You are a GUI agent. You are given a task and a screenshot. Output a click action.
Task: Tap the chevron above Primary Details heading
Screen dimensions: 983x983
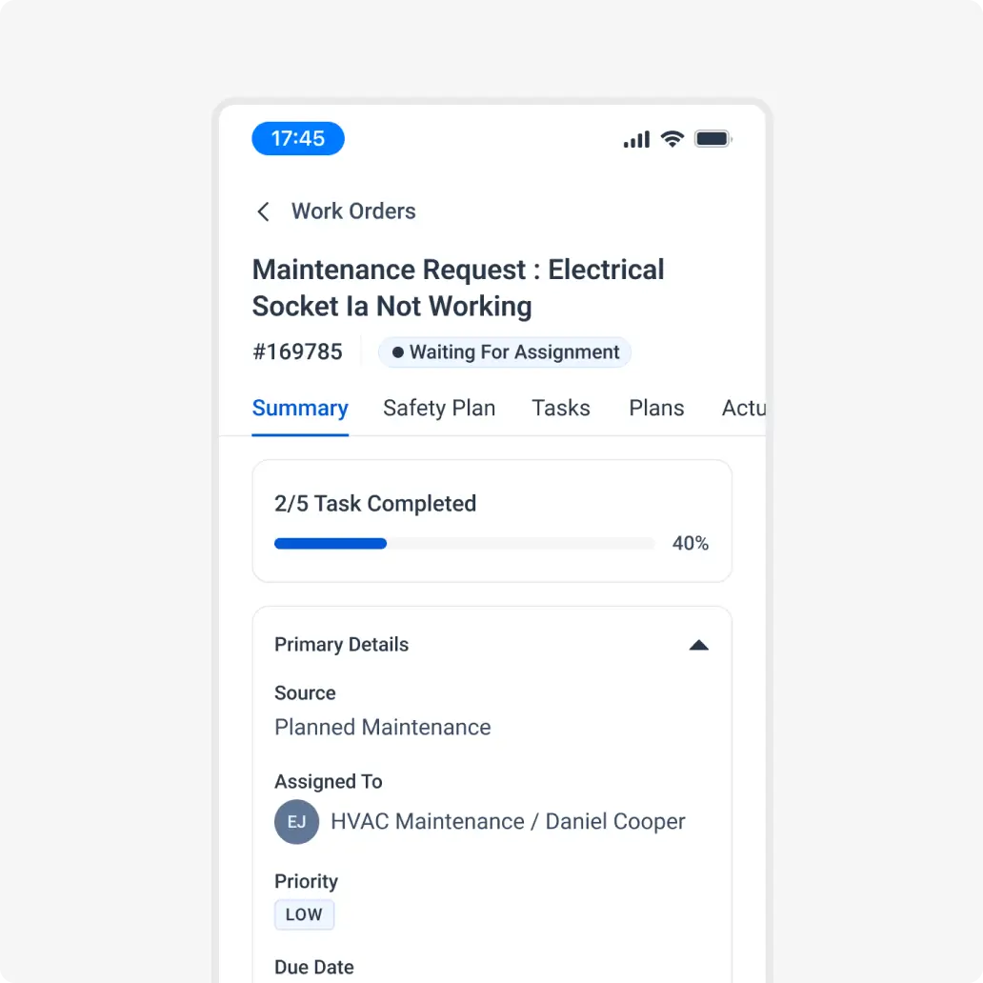coord(699,645)
